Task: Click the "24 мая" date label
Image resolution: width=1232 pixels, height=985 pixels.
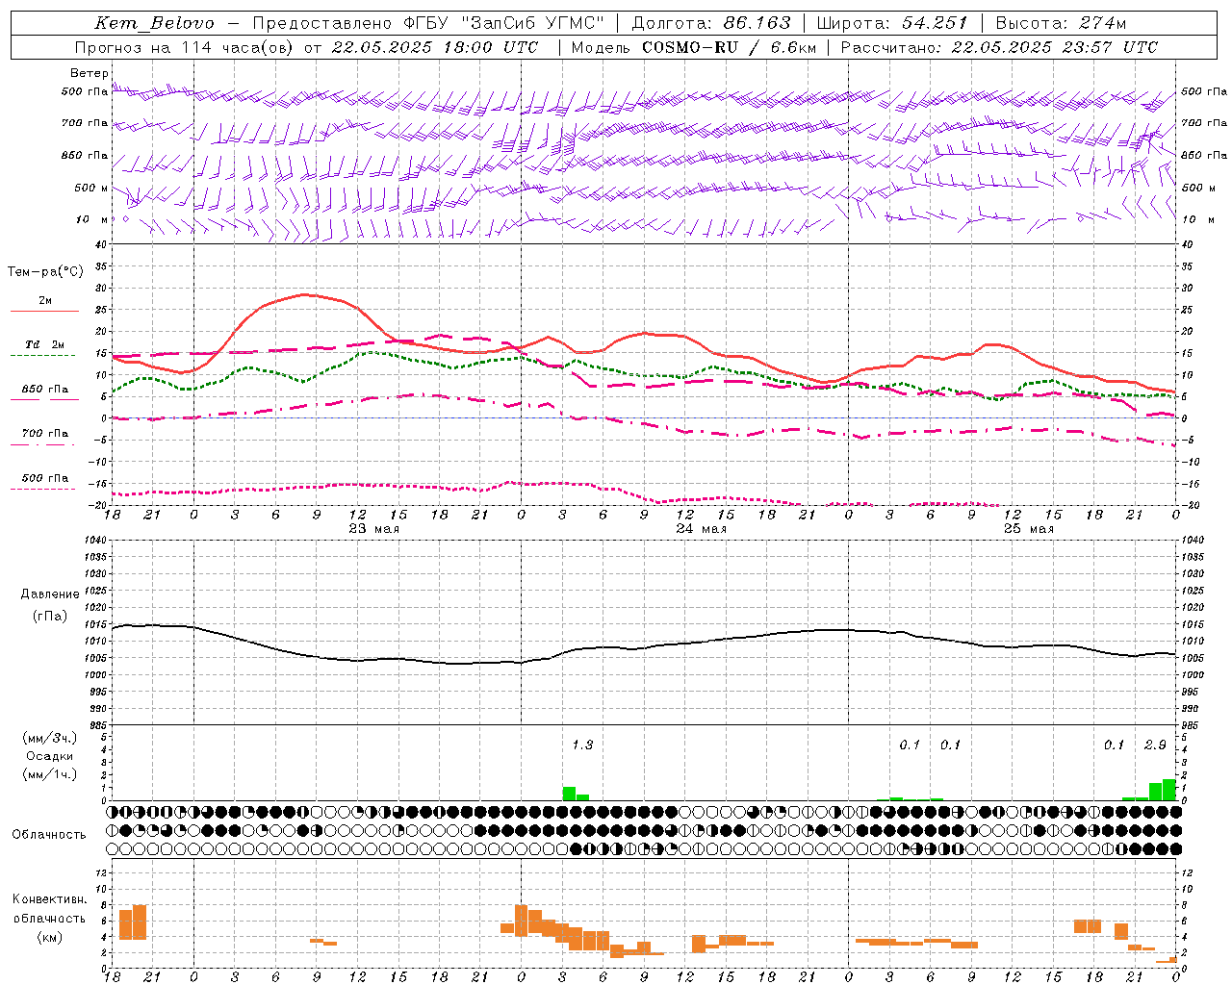Action: (x=702, y=529)
